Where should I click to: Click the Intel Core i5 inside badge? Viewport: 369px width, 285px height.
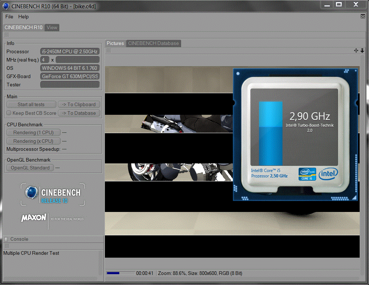(x=307, y=174)
